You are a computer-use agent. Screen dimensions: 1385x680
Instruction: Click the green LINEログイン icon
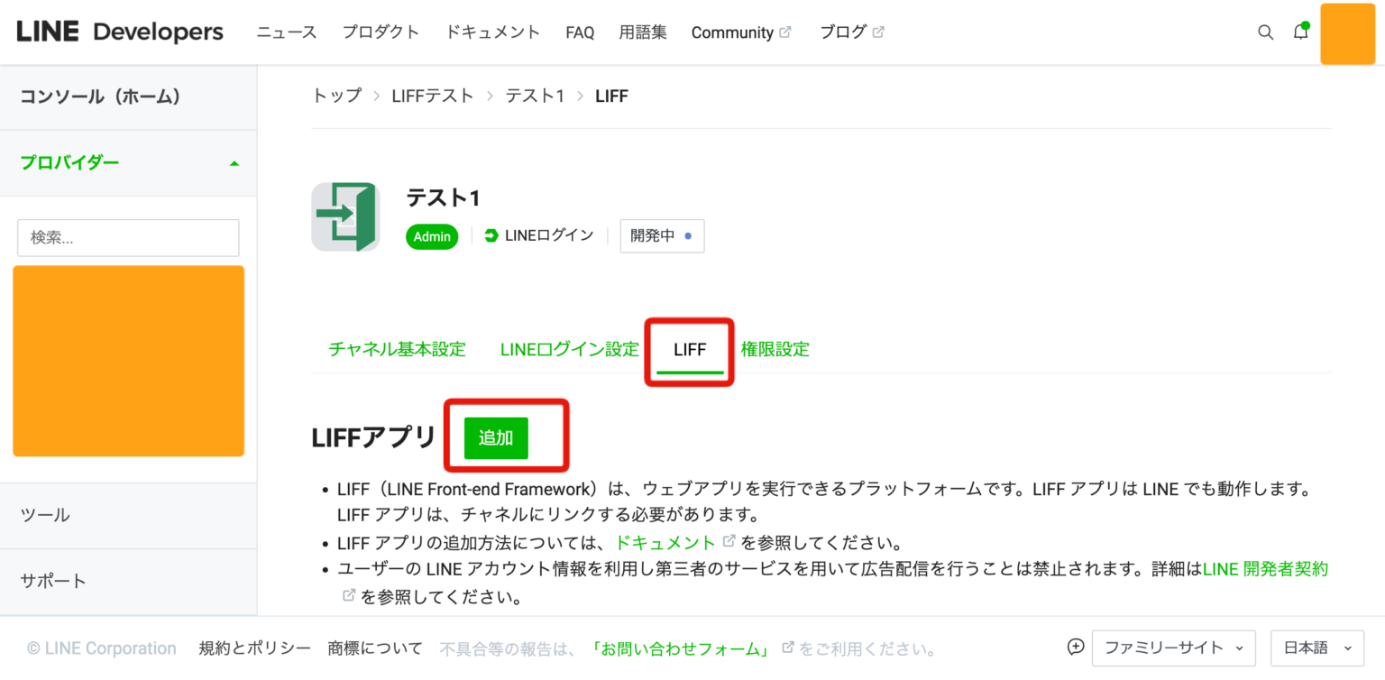[x=491, y=235]
